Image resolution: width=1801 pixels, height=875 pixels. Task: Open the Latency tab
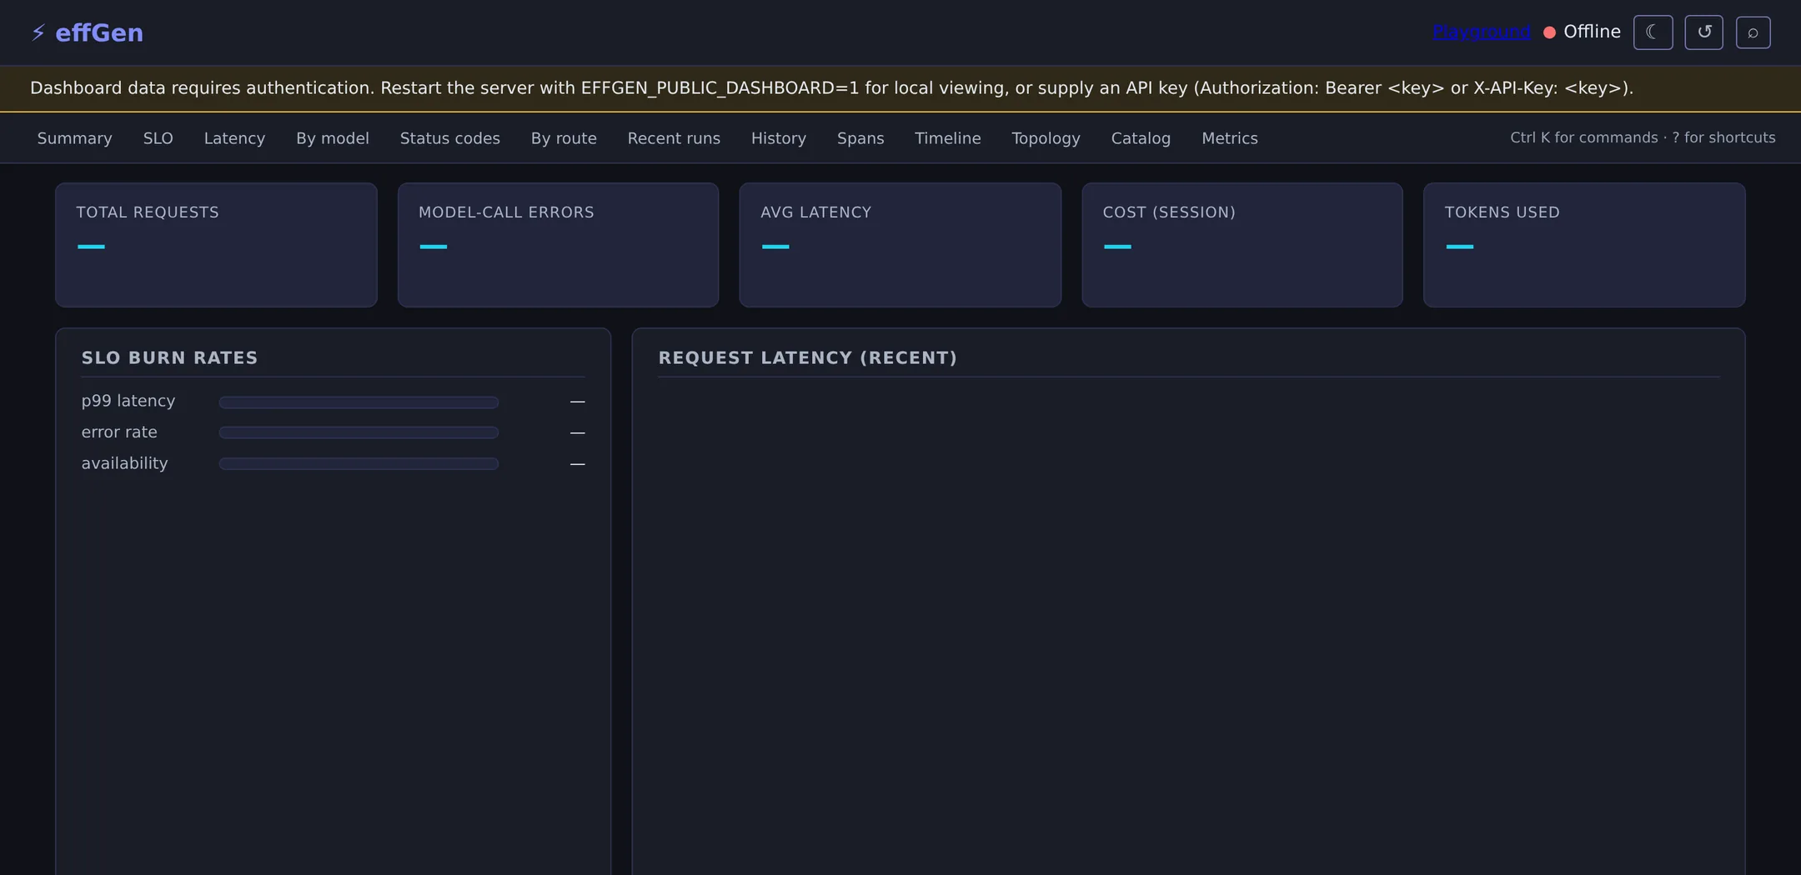pyautogui.click(x=234, y=138)
